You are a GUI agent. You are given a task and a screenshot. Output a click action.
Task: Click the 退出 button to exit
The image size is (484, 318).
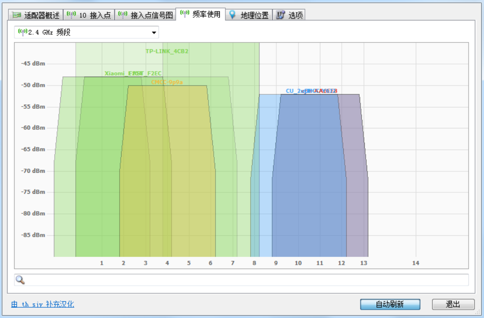tap(453, 304)
